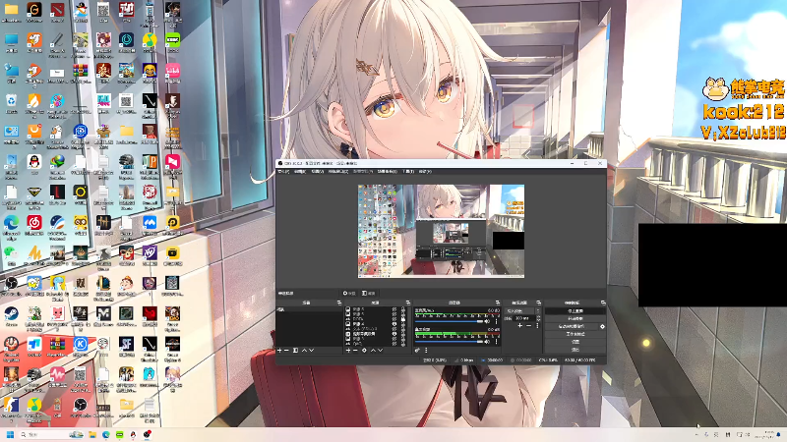The image size is (787, 442).
Task: Mute the lower audio mixer channel
Action: (x=487, y=342)
